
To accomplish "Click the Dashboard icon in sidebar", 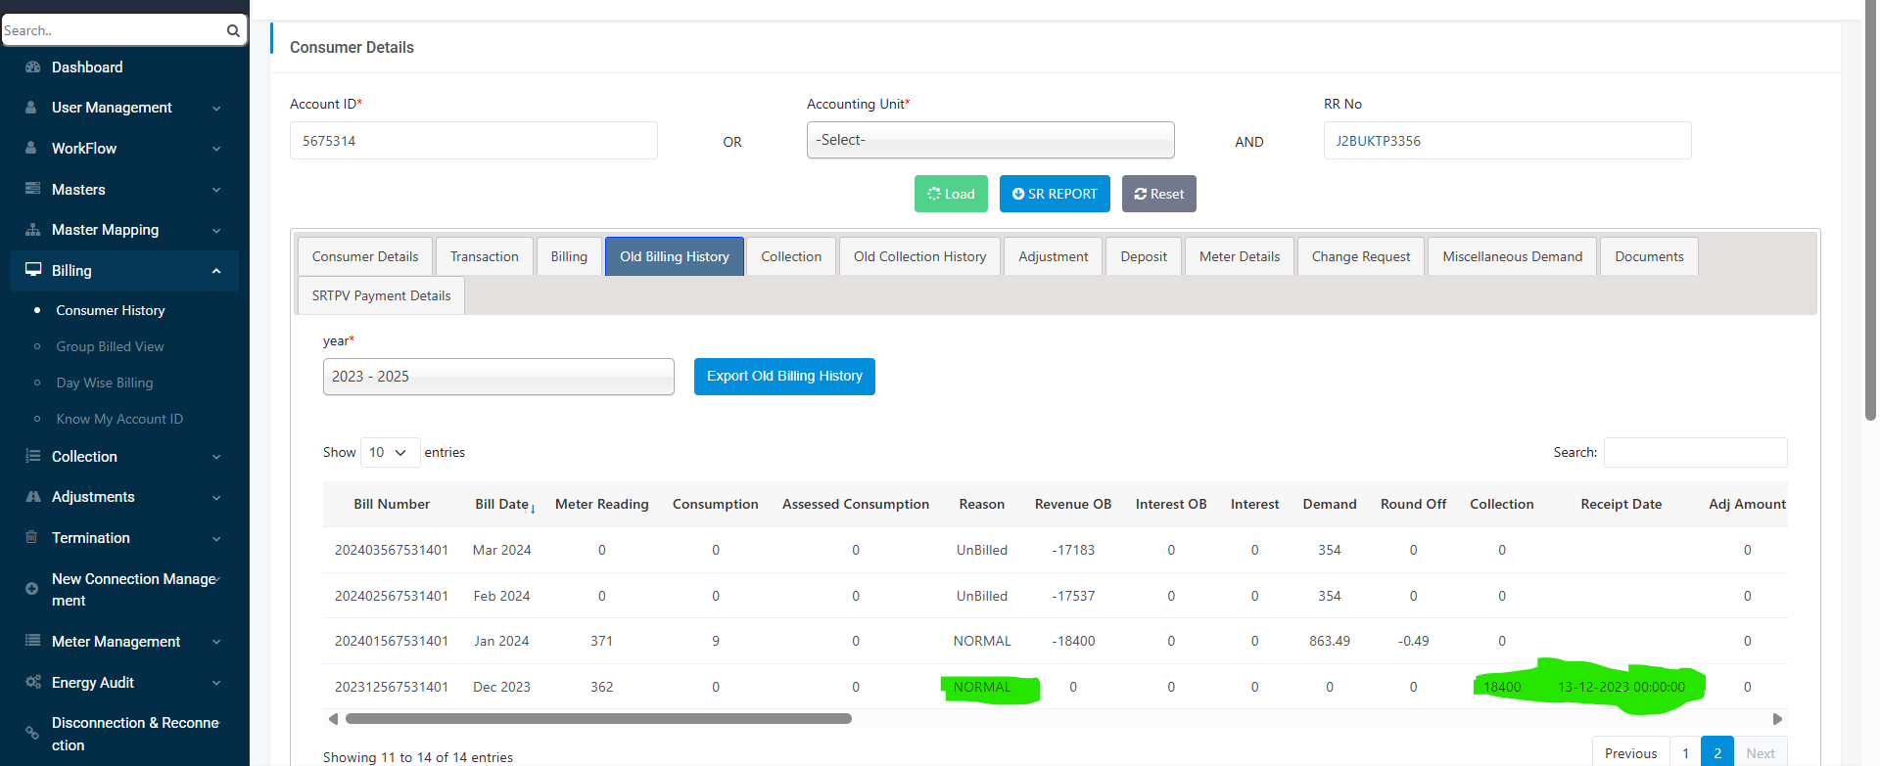I will pyautogui.click(x=32, y=67).
